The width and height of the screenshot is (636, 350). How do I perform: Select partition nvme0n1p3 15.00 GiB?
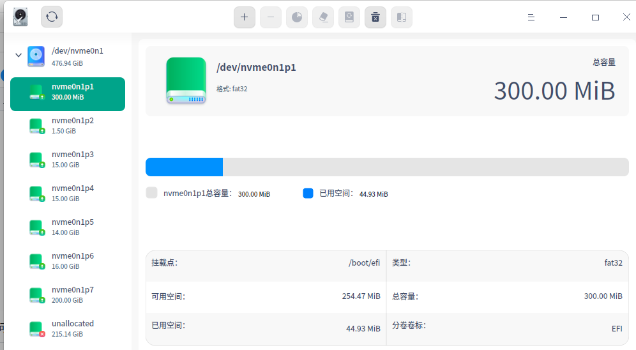pos(68,160)
